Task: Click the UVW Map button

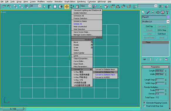Action: click(162, 30)
